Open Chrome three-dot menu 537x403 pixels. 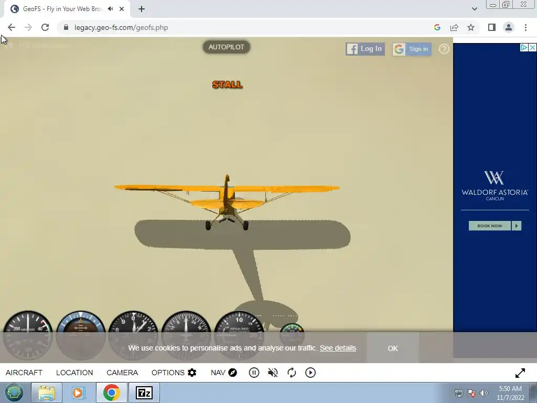(x=525, y=27)
